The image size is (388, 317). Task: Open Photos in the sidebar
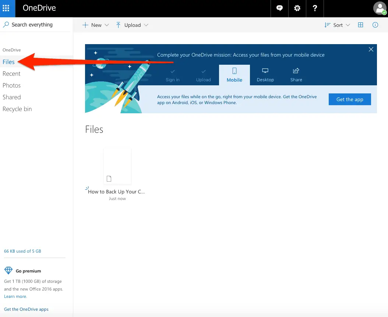click(12, 85)
